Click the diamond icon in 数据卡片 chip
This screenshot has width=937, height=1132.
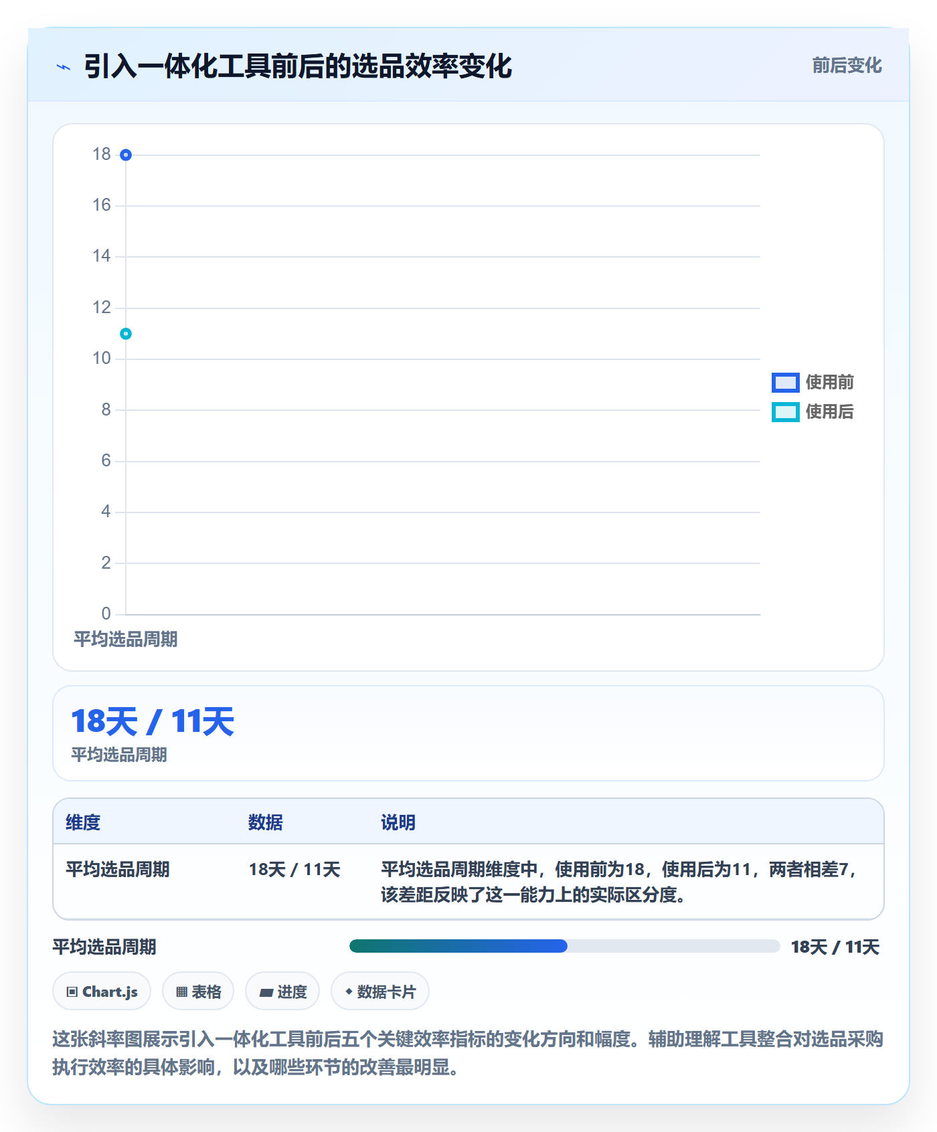point(349,992)
